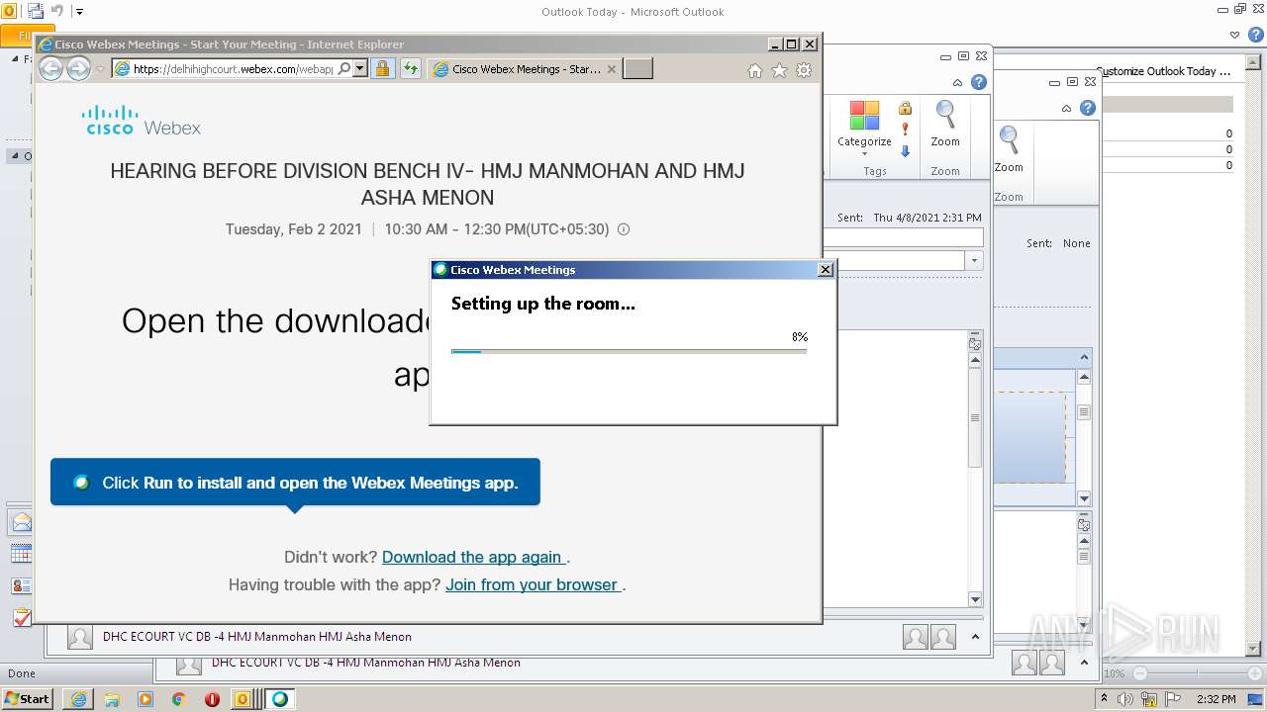This screenshot has height=712, width=1267.
Task: Close the Cisco Webex Meetings browser tab
Action: point(611,69)
